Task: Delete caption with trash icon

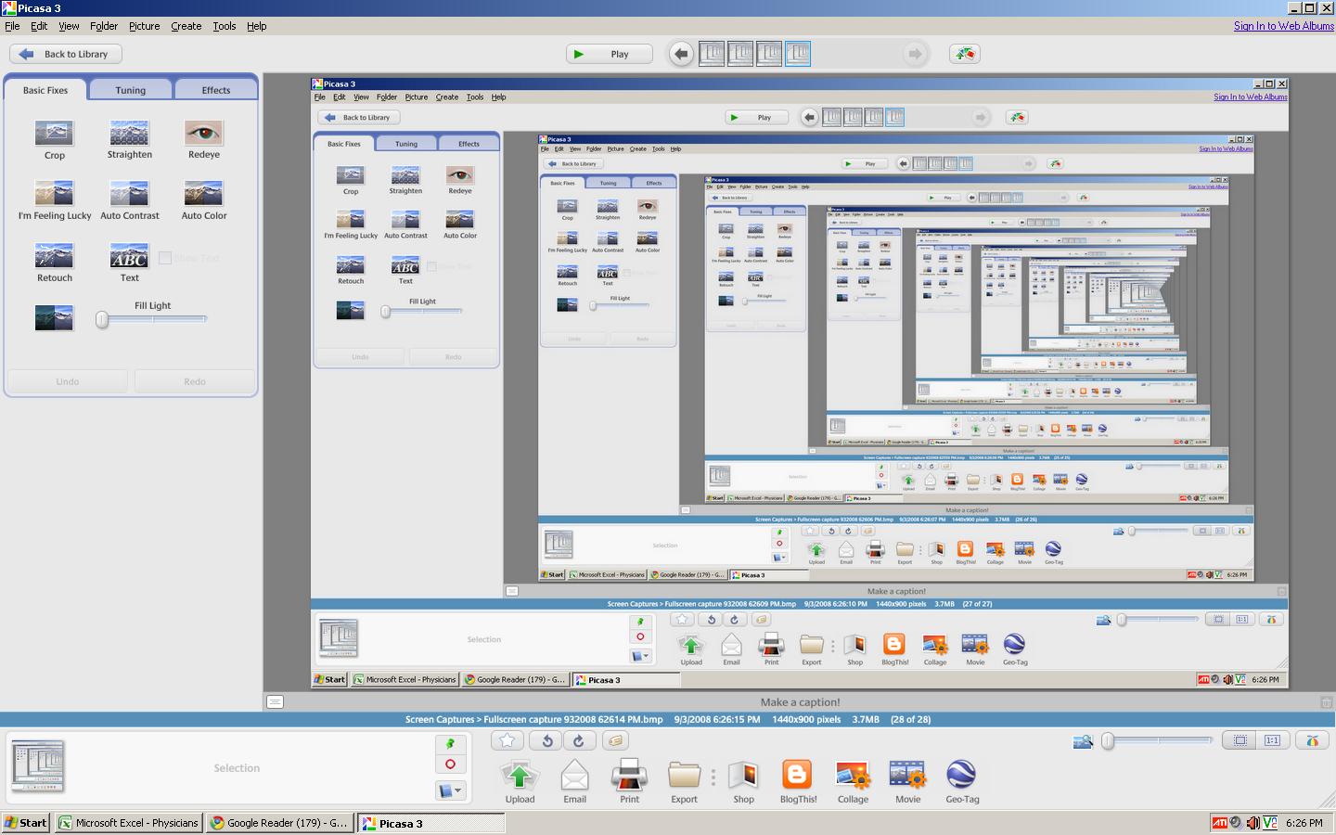Action: 1326,703
